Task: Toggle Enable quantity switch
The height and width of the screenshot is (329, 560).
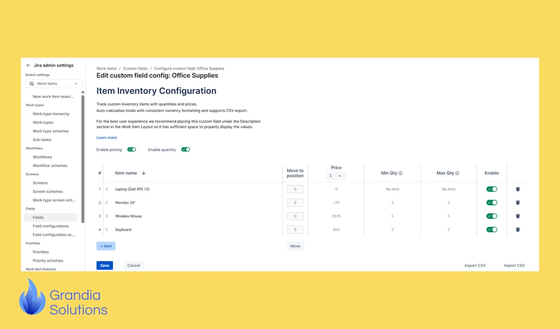Action: click(186, 150)
